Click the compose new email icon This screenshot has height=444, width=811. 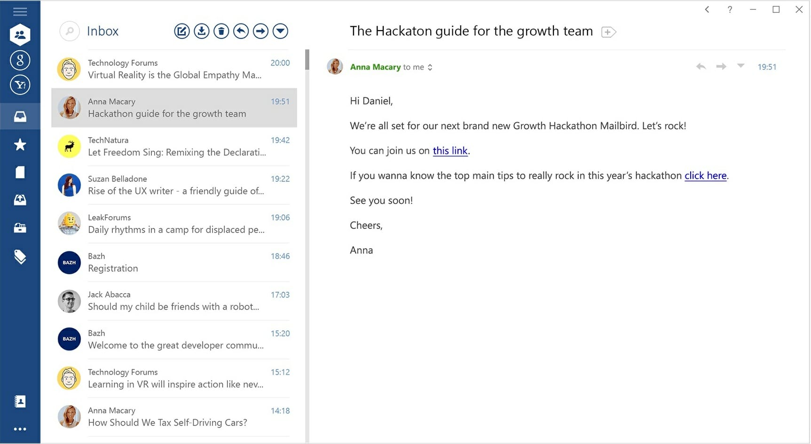pos(182,31)
